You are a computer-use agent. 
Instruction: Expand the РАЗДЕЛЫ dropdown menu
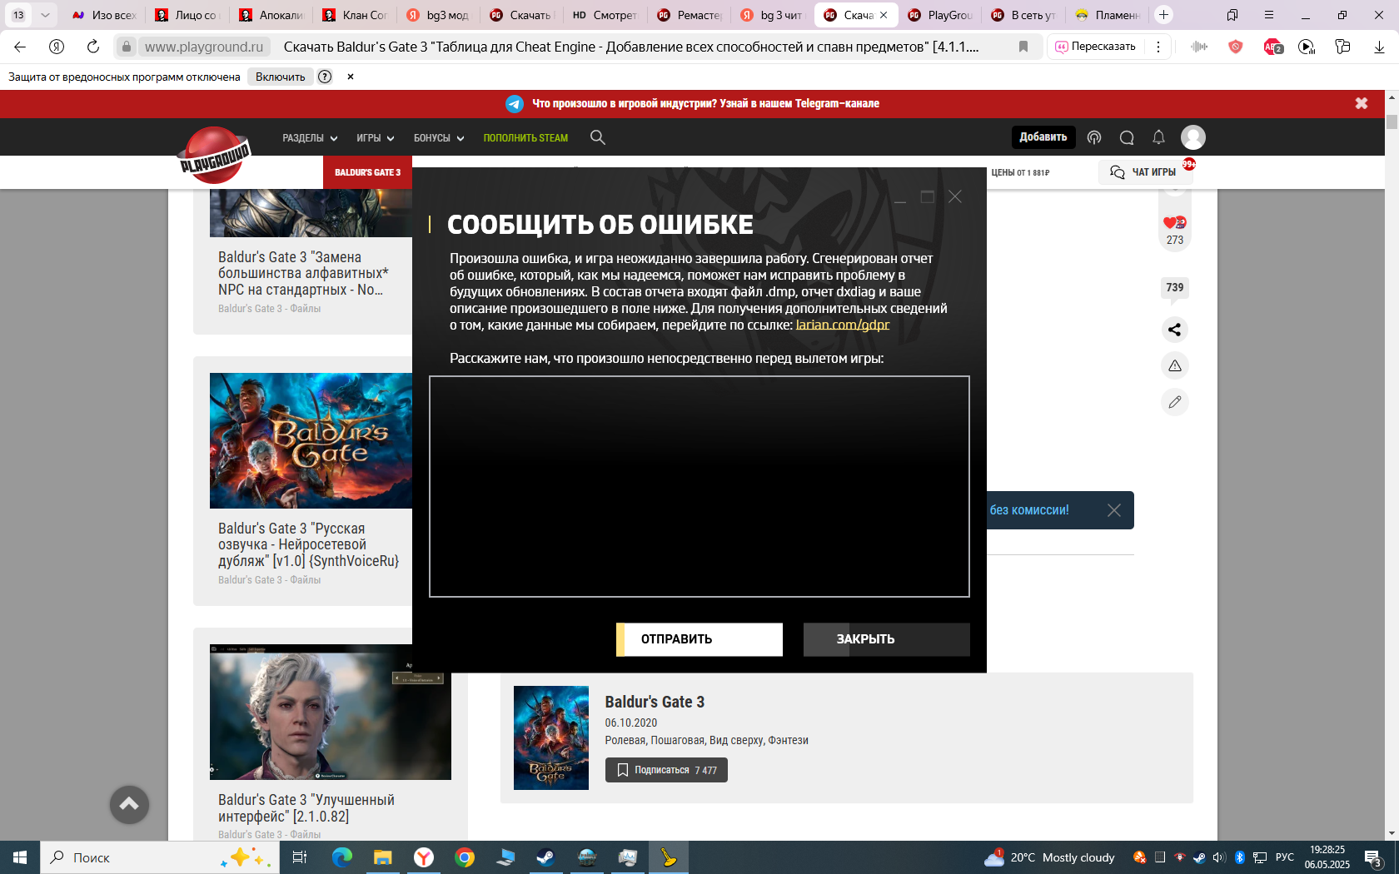[x=310, y=138]
